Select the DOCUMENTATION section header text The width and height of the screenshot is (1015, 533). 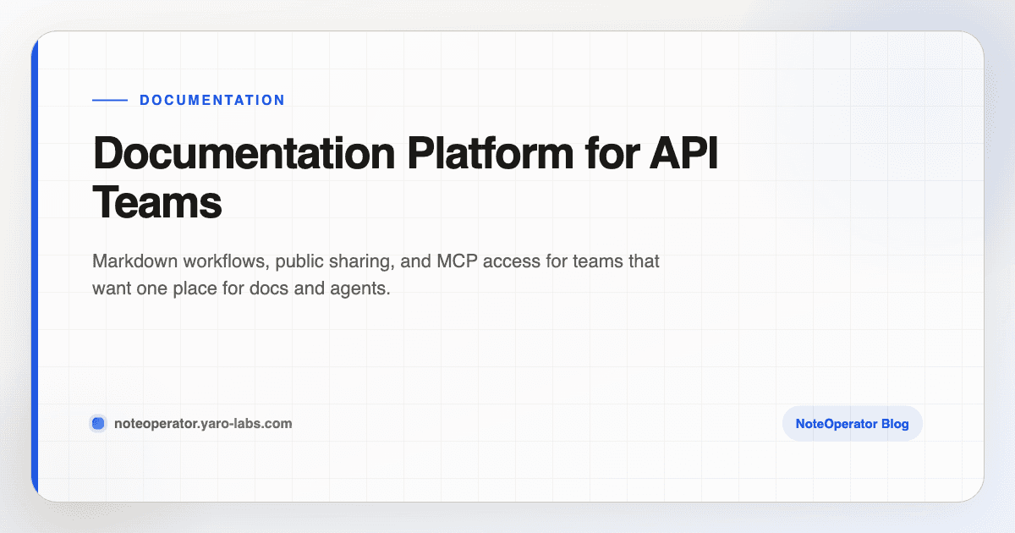coord(211,100)
